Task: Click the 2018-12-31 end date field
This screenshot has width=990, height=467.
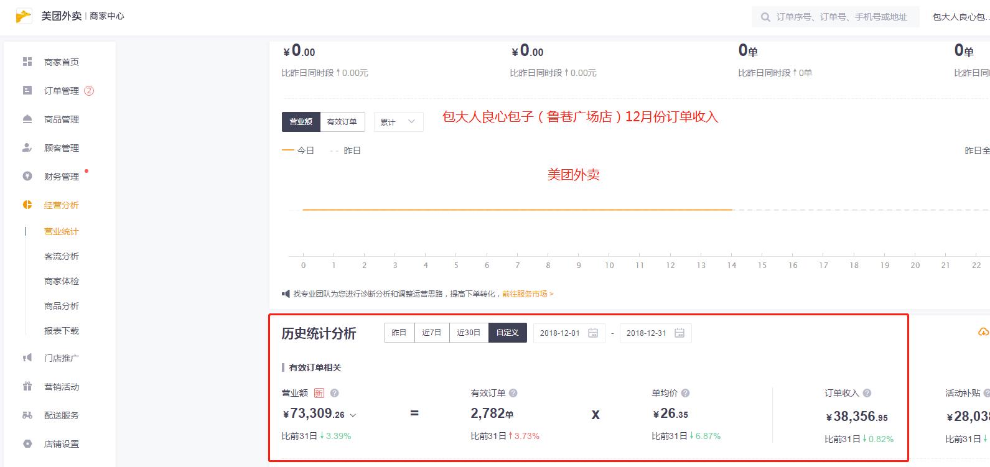Action: (655, 333)
